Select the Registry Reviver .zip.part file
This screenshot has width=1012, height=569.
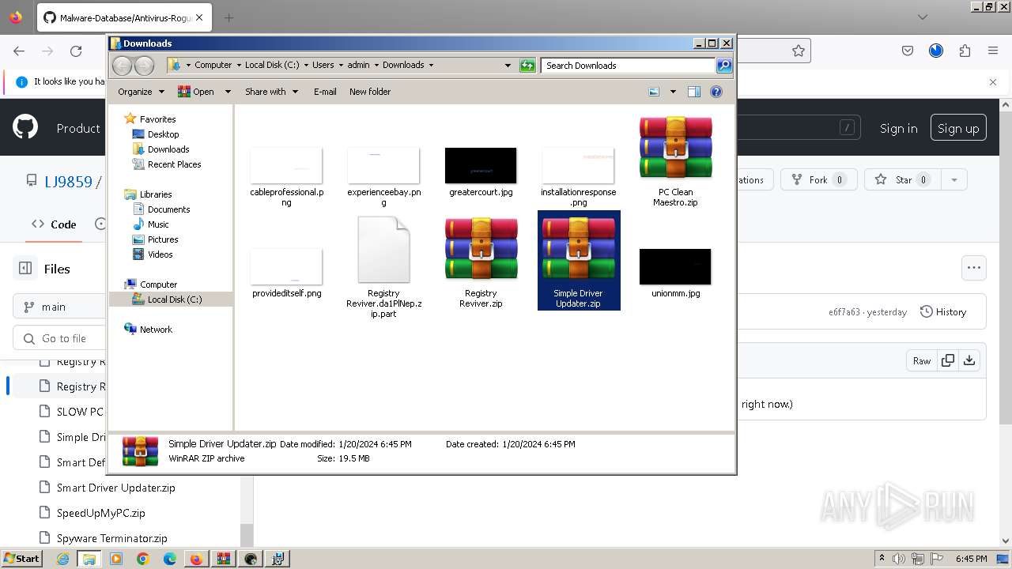pyautogui.click(x=383, y=267)
